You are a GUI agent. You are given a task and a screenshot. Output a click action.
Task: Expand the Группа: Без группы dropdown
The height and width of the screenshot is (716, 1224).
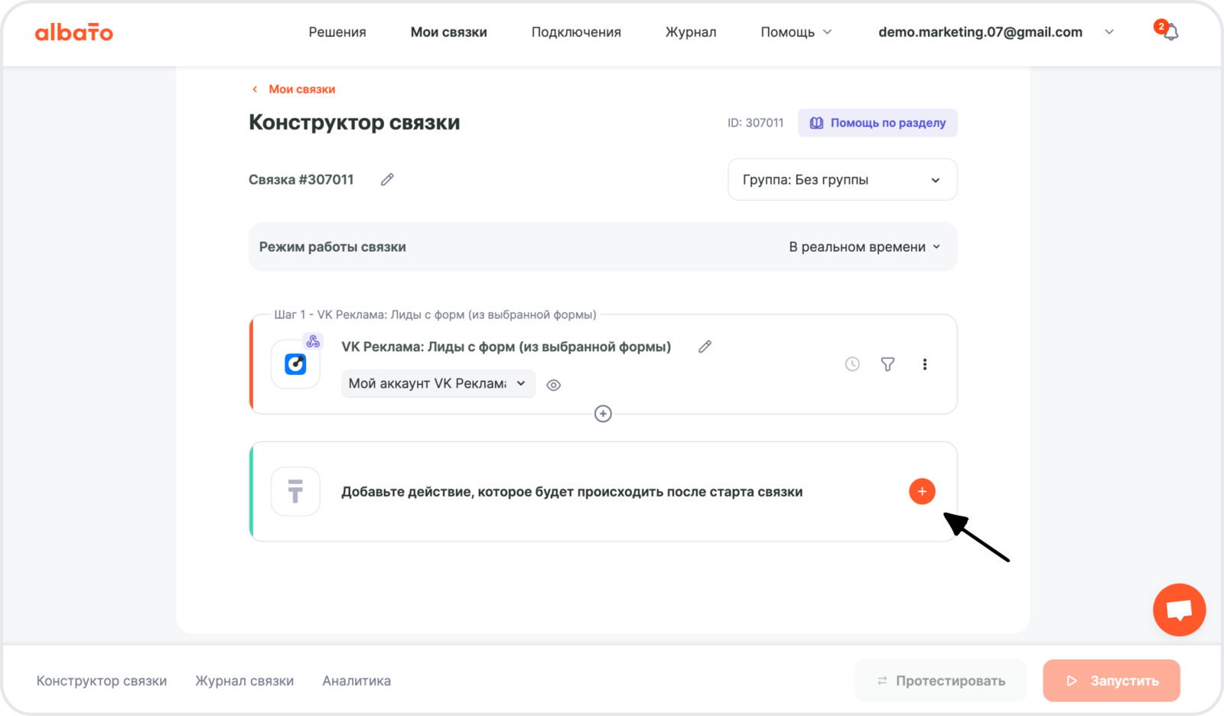[x=841, y=180]
